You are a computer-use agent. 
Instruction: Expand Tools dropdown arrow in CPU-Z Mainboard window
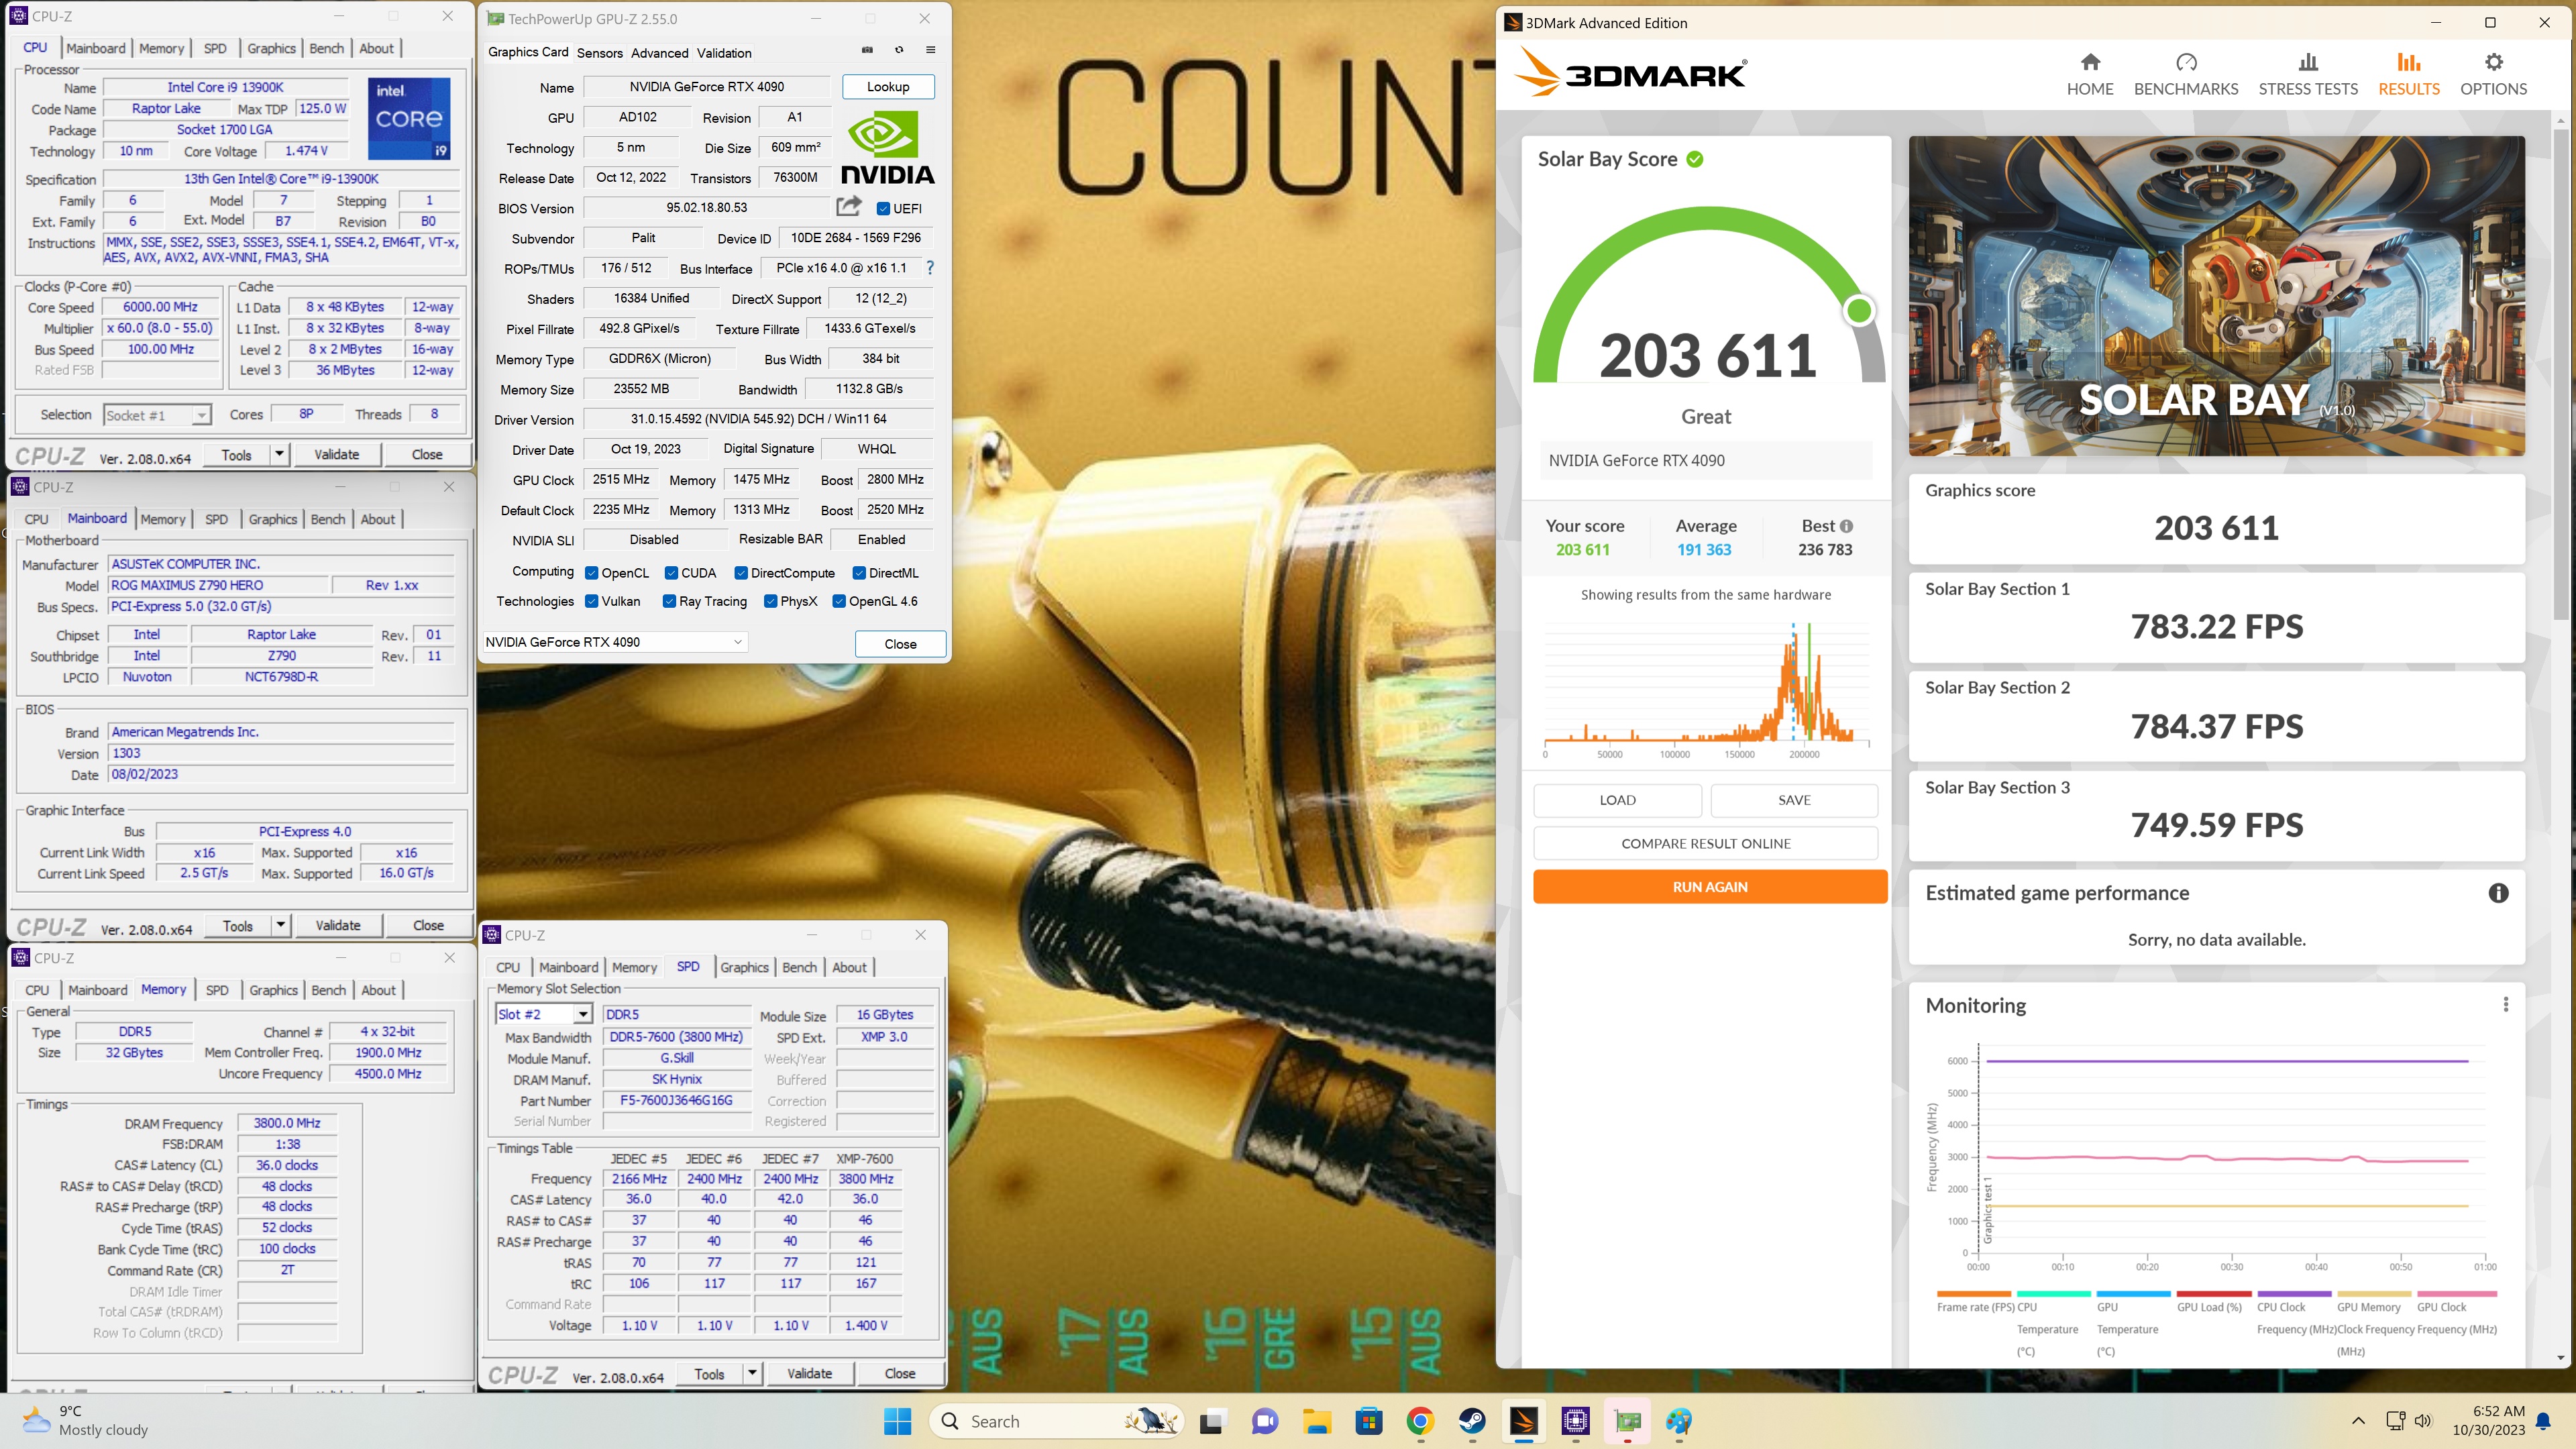(281, 925)
